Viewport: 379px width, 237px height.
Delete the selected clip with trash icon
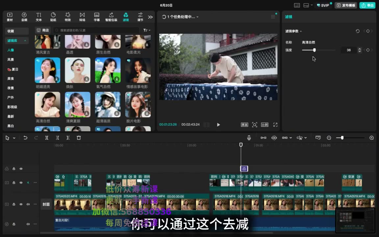click(79, 138)
